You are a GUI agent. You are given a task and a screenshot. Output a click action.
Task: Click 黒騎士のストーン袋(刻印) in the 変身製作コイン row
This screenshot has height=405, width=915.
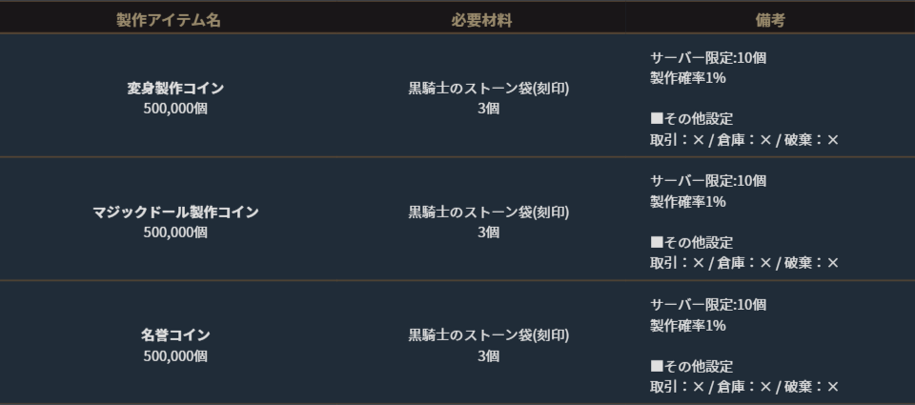pyautogui.click(x=488, y=89)
